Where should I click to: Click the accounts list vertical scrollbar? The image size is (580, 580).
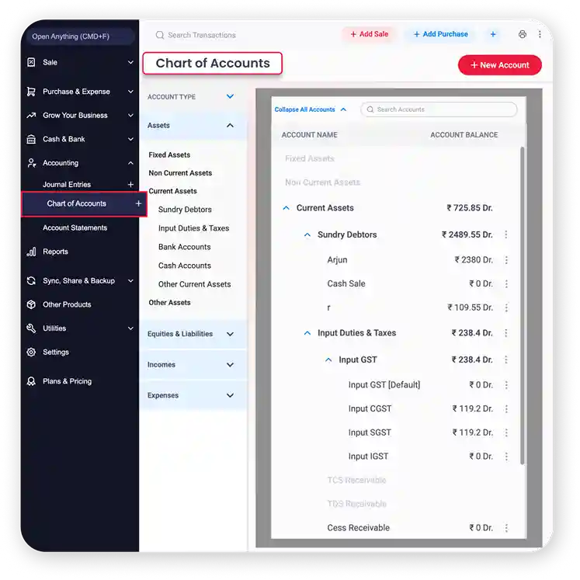(x=523, y=305)
